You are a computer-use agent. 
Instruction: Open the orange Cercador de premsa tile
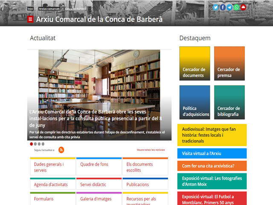click(x=229, y=63)
